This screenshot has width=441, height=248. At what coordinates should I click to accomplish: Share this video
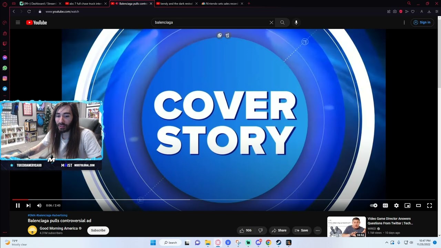[x=279, y=230]
